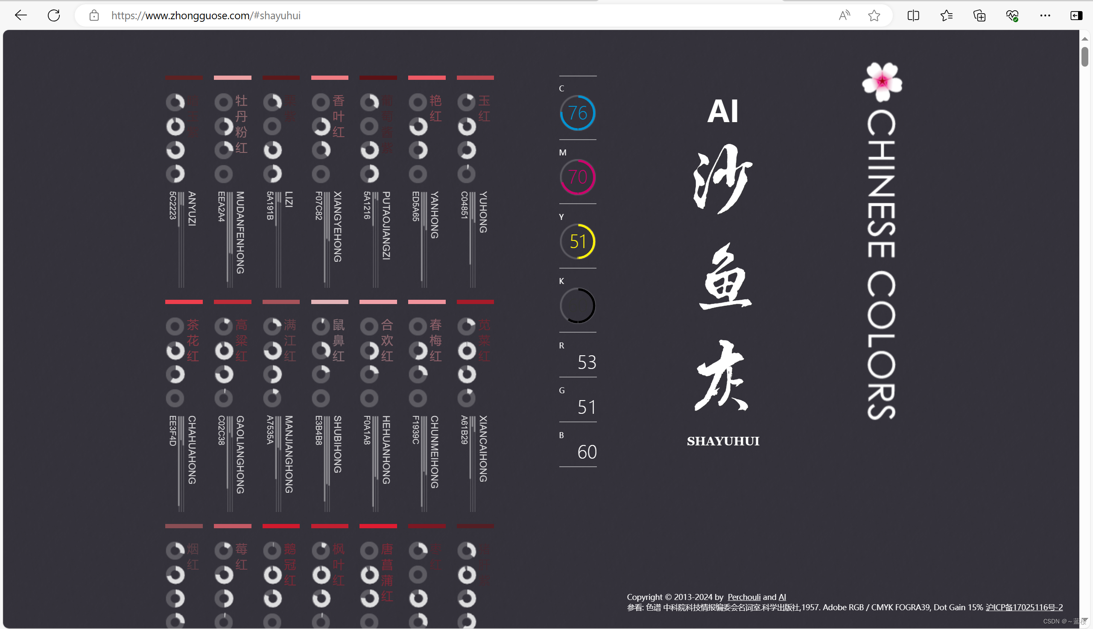Choose the PUTAOJIANGZI 5A1216 color

click(x=378, y=181)
